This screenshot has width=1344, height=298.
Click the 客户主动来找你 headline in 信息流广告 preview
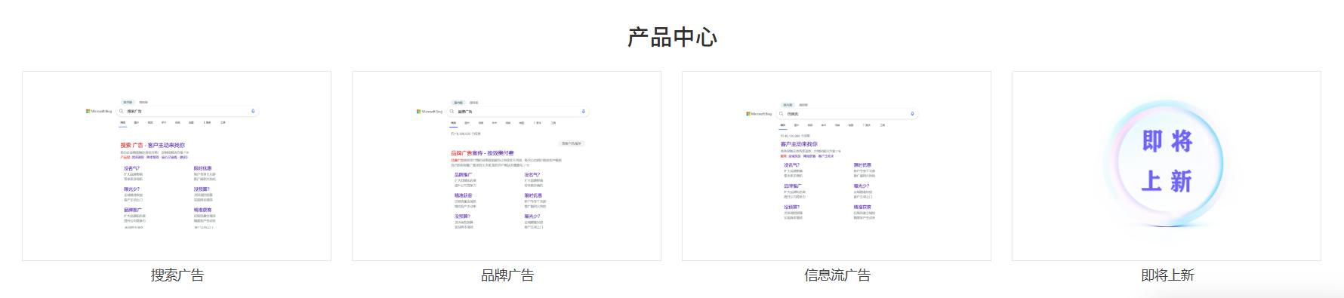(x=799, y=144)
